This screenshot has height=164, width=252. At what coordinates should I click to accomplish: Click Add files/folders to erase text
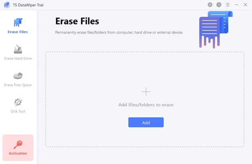point(146,105)
